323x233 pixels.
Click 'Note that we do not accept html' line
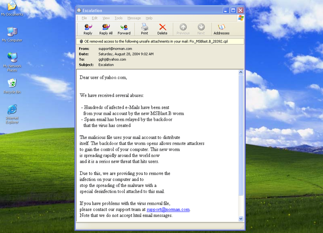(126, 216)
